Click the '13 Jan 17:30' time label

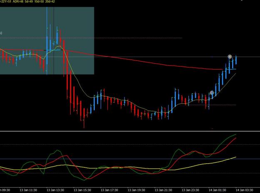coord(109,190)
